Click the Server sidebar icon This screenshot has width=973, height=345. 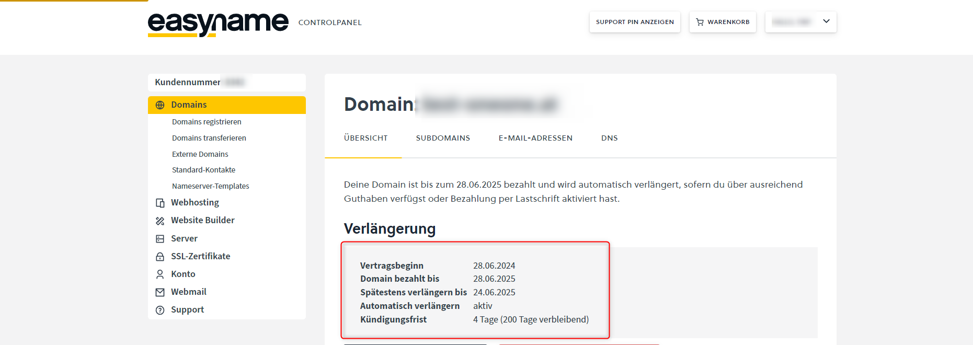160,239
